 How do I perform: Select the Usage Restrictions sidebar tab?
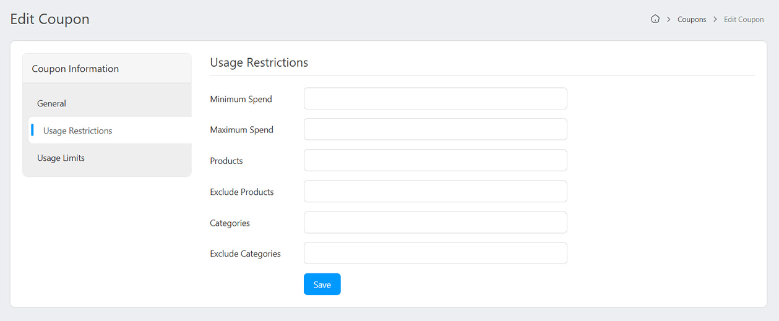point(77,131)
